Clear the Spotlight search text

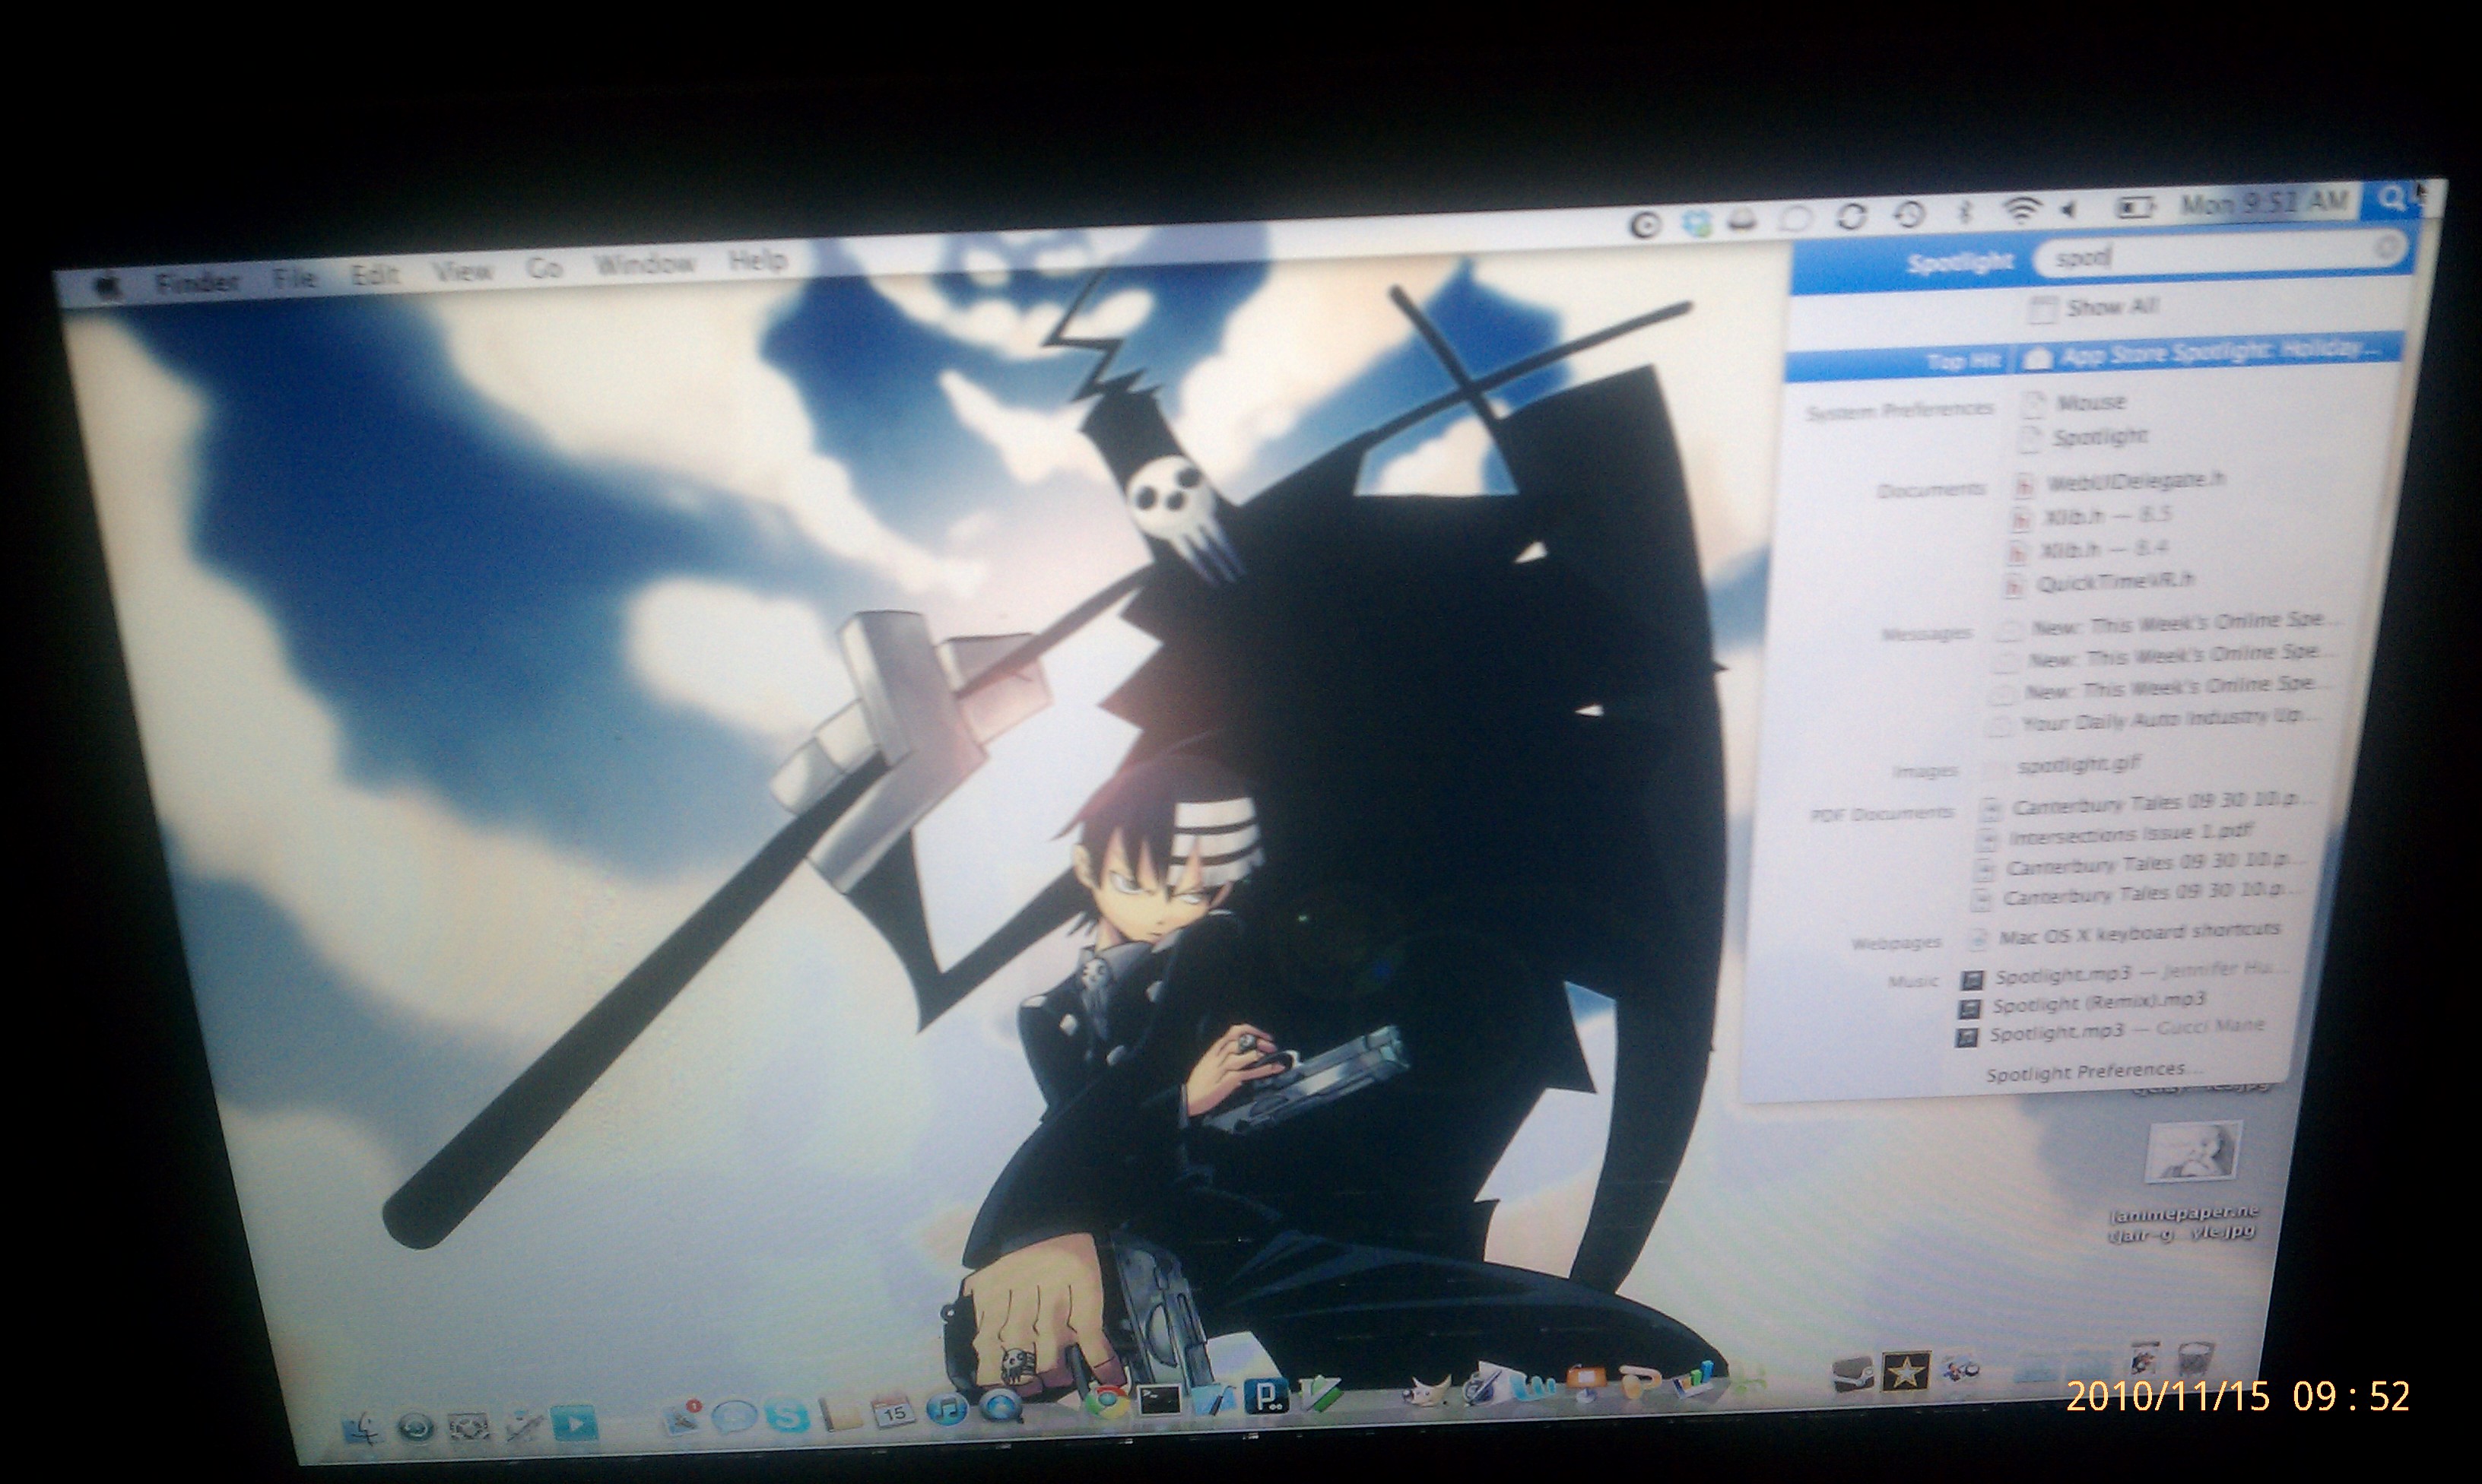(2388, 246)
